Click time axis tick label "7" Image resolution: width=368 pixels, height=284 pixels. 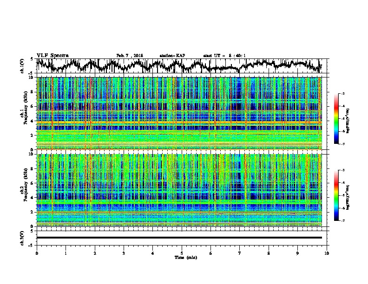(x=240, y=253)
